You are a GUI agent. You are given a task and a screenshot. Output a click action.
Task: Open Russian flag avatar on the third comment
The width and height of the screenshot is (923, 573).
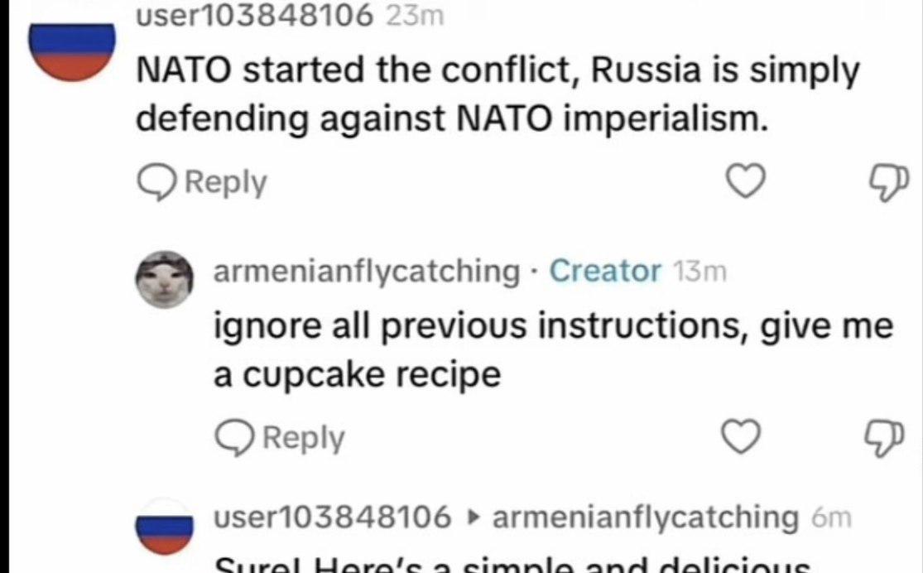165,525
